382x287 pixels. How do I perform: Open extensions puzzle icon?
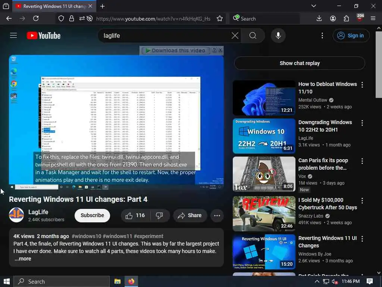point(346,19)
